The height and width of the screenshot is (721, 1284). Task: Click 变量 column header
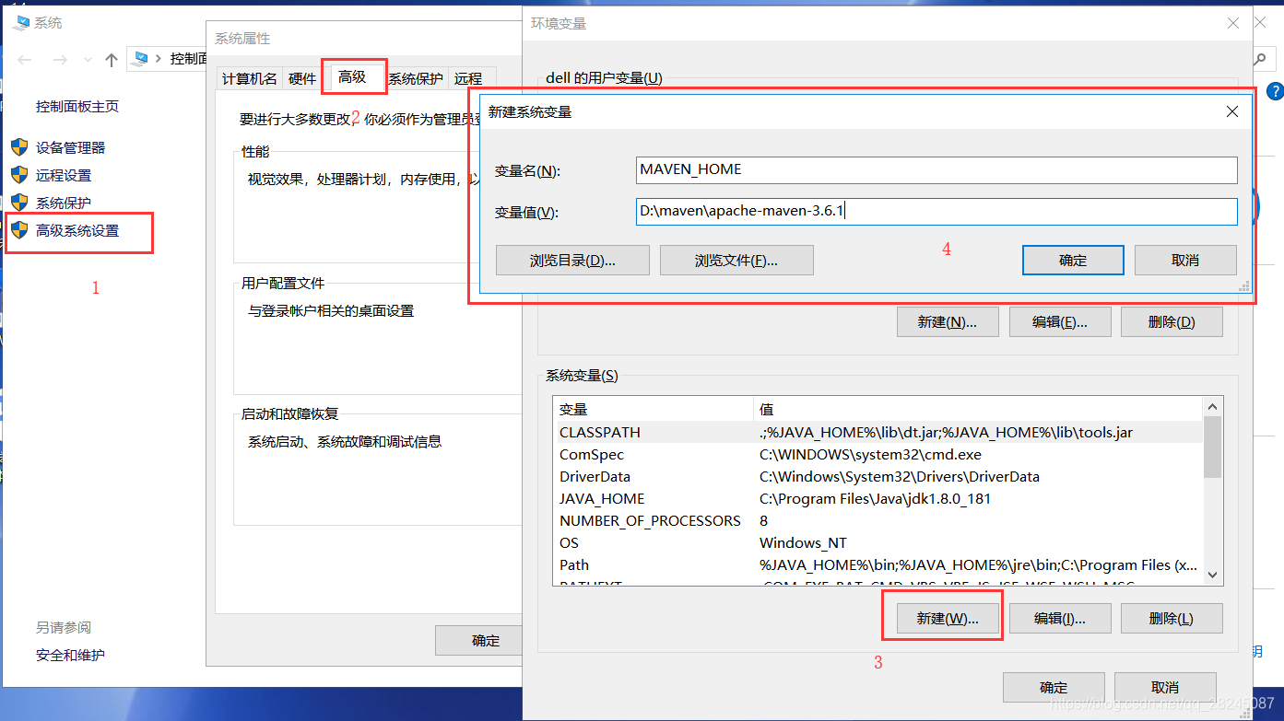[x=654, y=409]
